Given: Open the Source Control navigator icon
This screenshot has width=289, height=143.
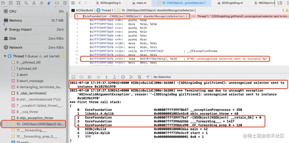Looking at the screenshot, I should click(11, 3).
